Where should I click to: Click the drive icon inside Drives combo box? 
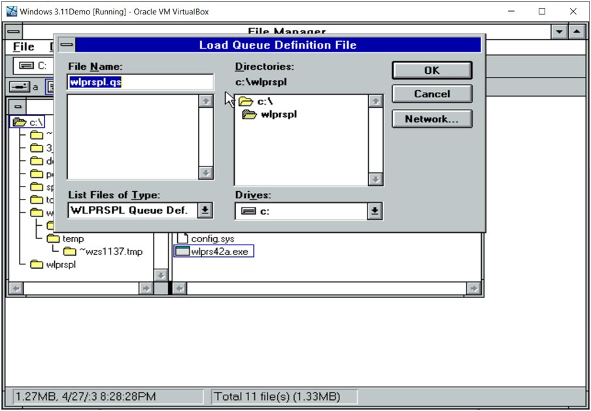pyautogui.click(x=248, y=211)
